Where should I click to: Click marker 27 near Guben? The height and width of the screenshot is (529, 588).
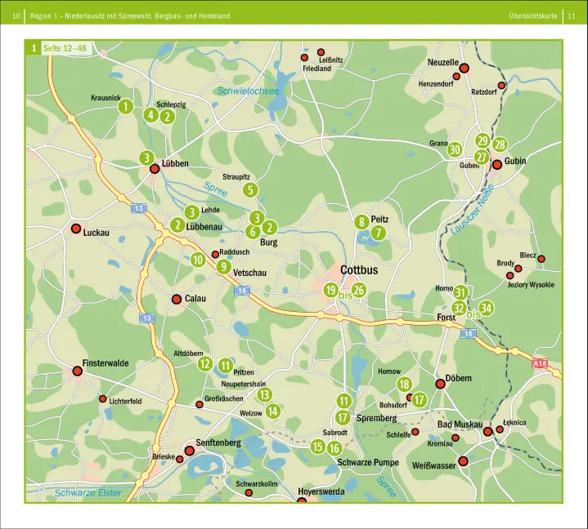[482, 157]
